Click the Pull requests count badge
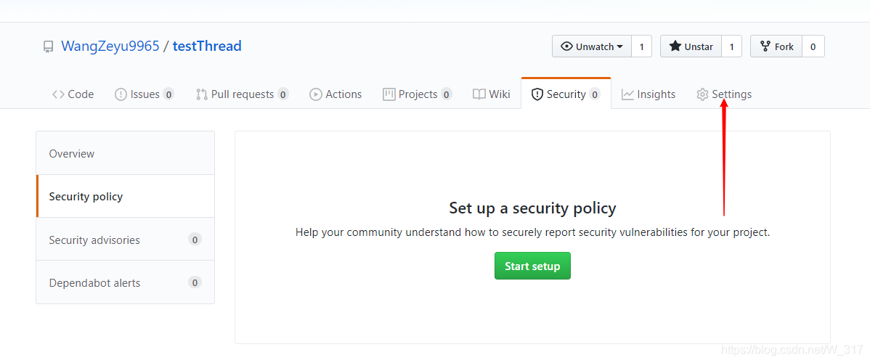This screenshot has width=870, height=363. 283,94
